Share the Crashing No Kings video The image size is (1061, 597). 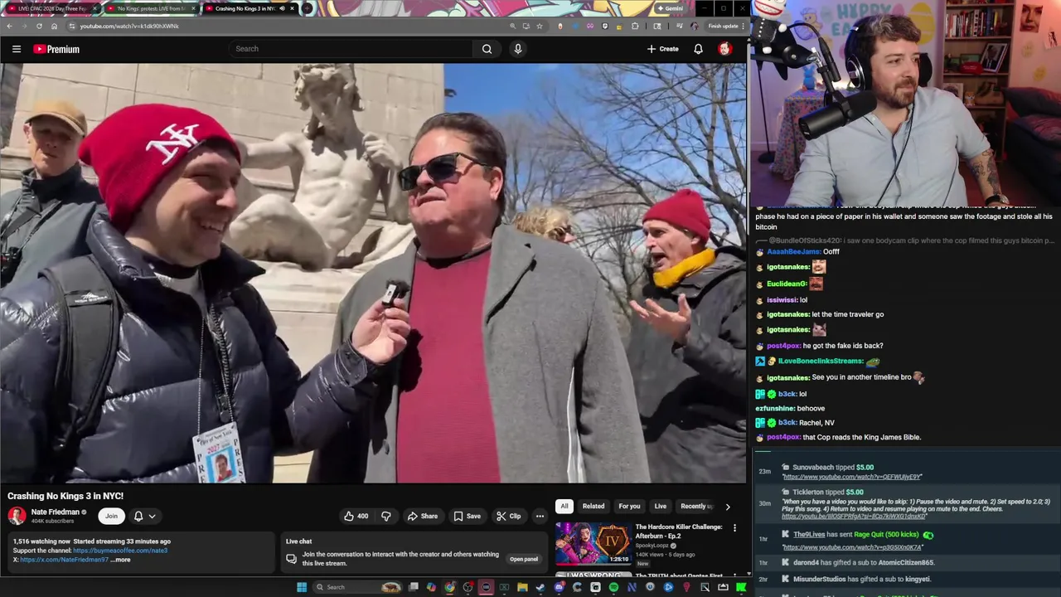click(423, 516)
